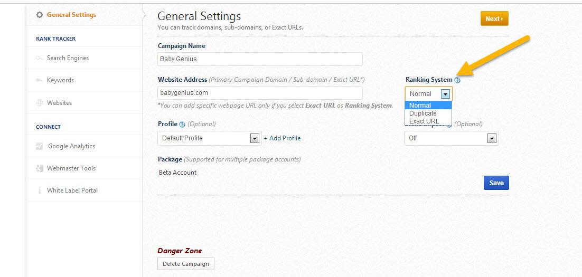Click the Profile help question icon

tap(182, 124)
